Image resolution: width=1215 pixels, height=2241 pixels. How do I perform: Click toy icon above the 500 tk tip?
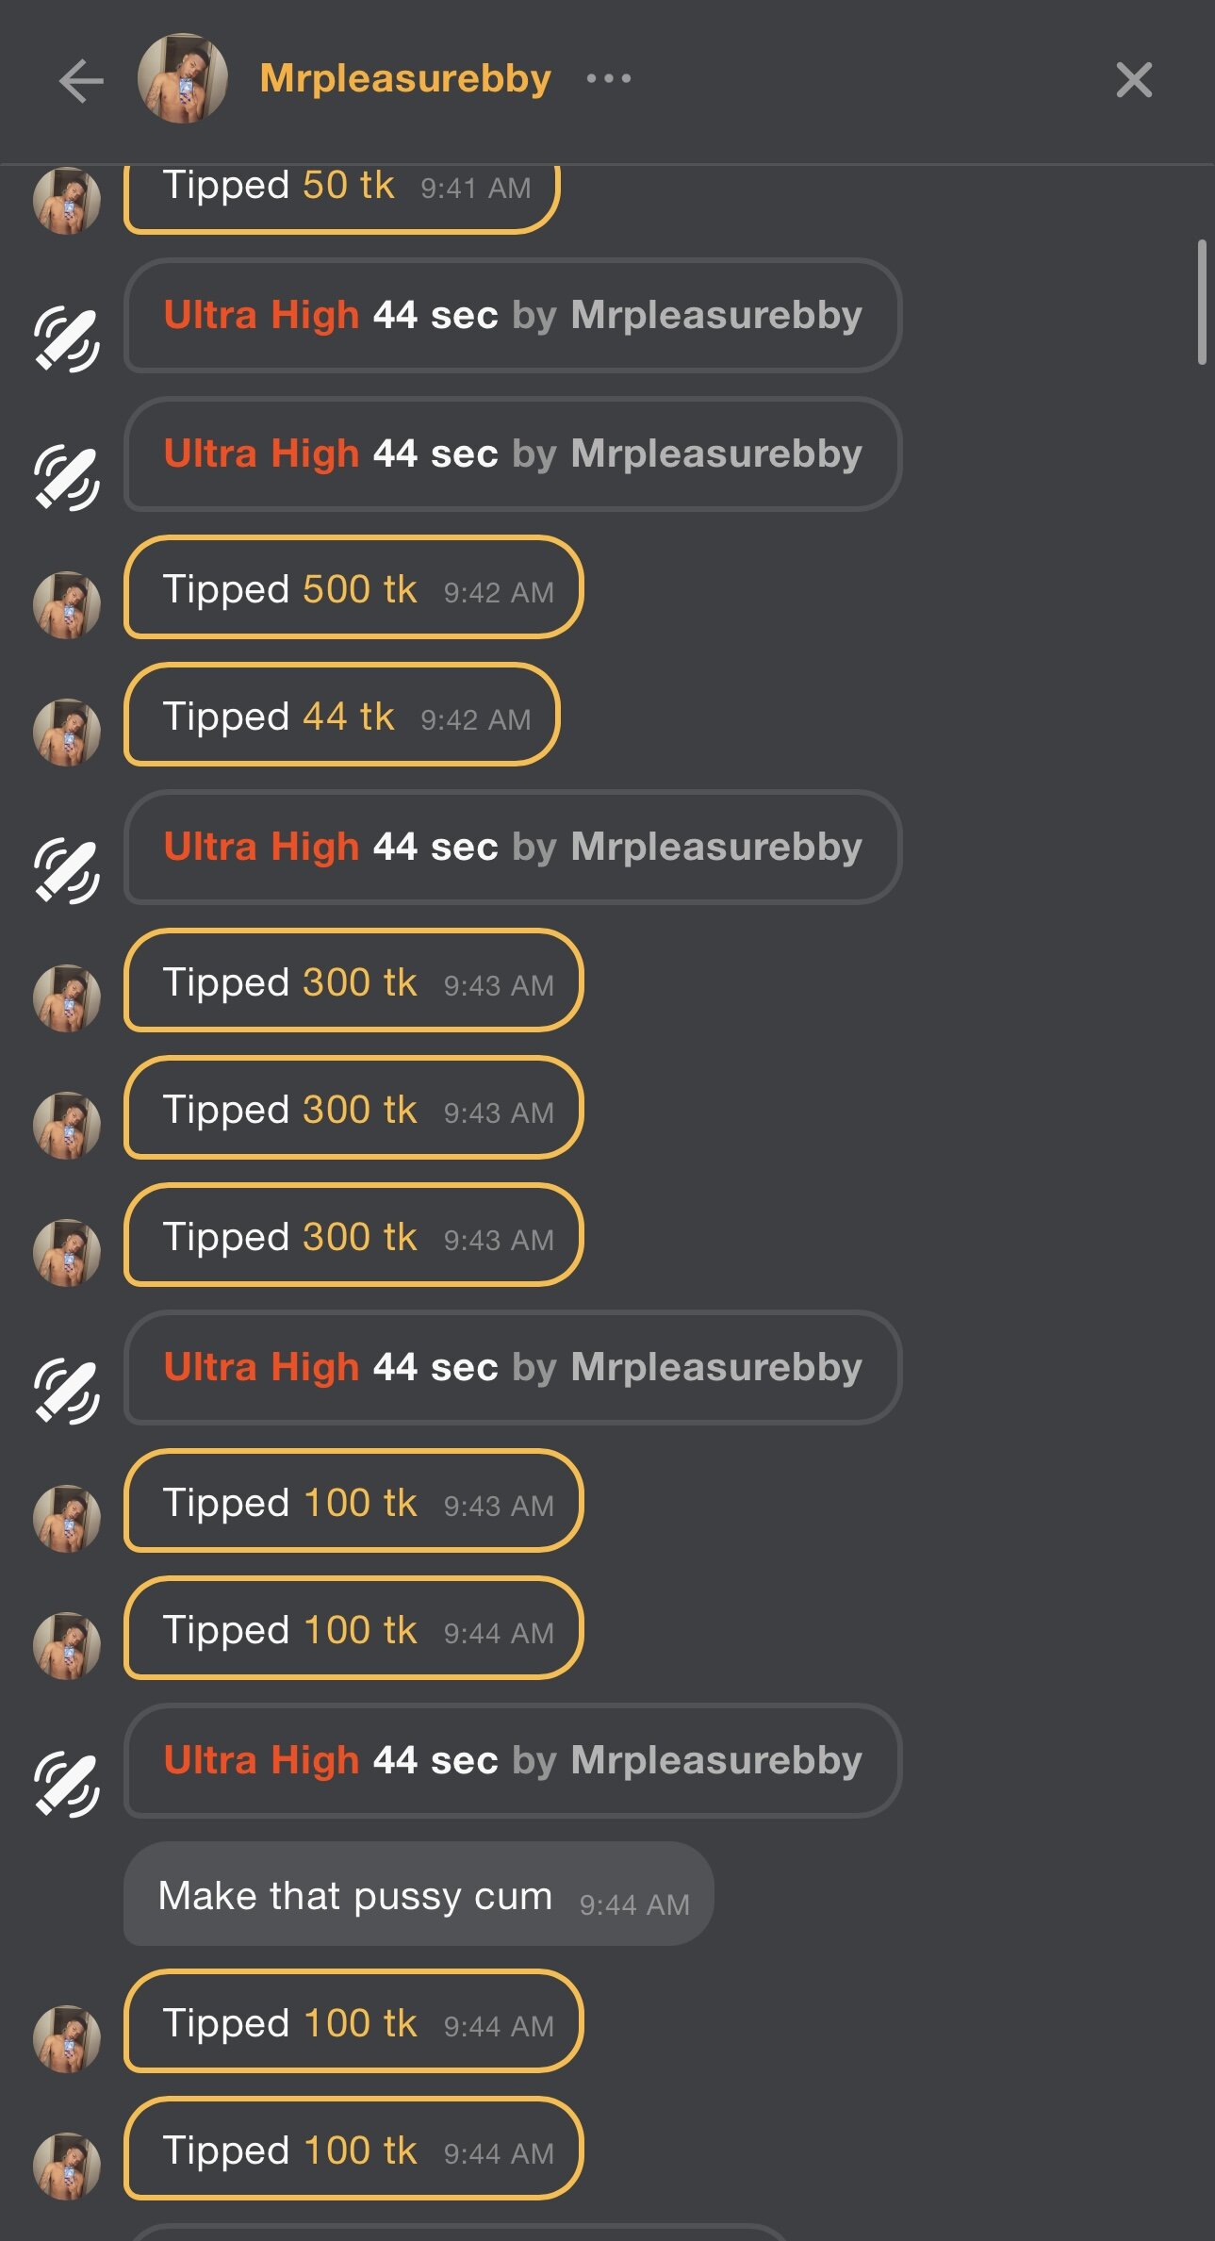67,477
